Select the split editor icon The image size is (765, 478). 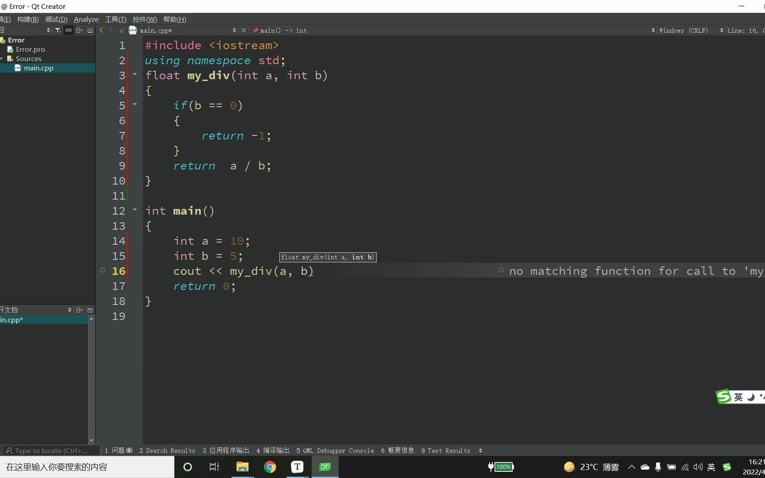(80, 30)
